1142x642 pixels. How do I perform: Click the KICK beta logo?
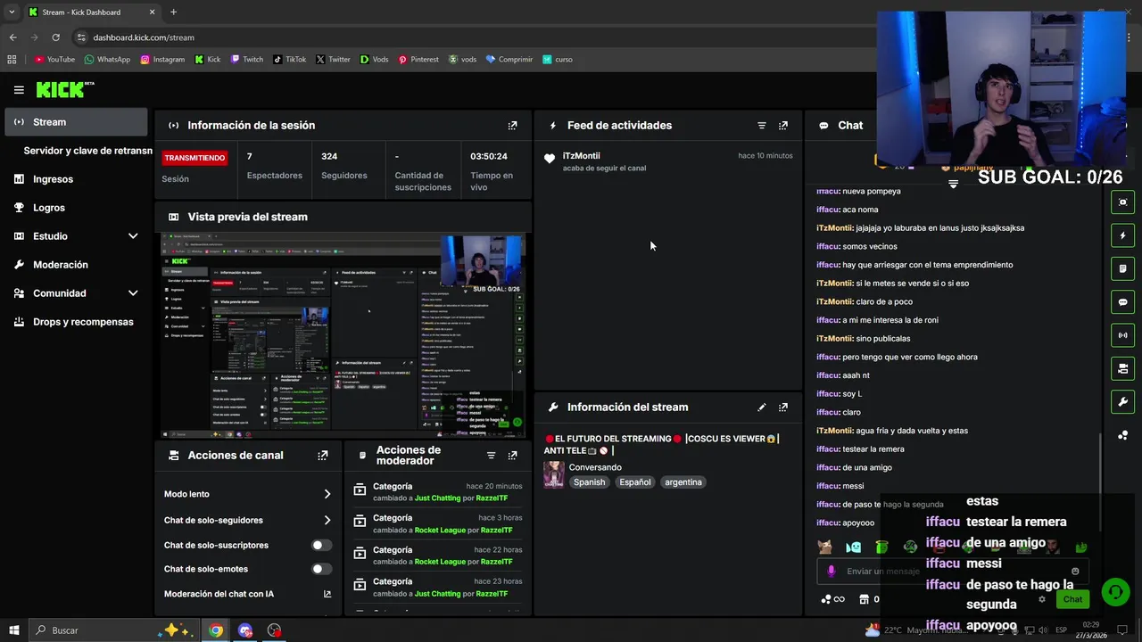pos(64,89)
